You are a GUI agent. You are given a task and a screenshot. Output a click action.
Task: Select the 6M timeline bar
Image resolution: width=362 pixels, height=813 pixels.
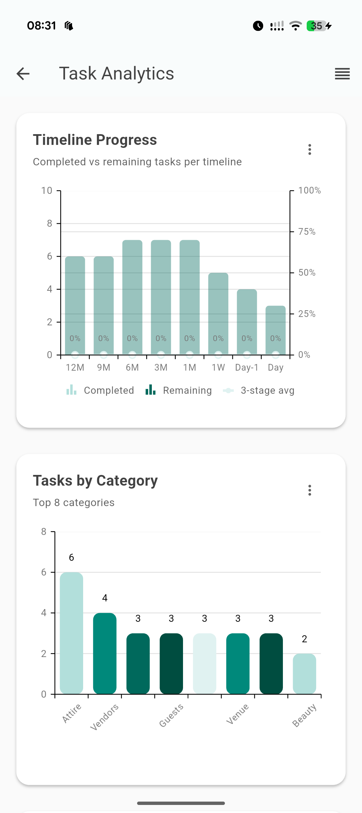click(132, 297)
